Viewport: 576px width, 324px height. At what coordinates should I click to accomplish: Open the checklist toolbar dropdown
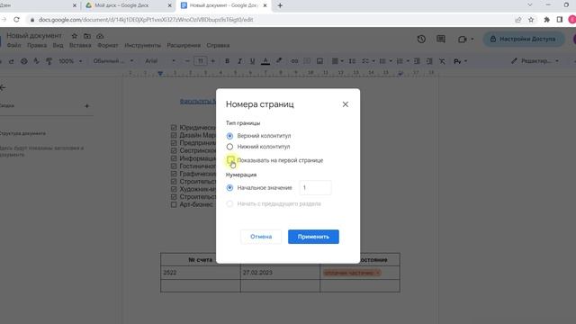368,61
